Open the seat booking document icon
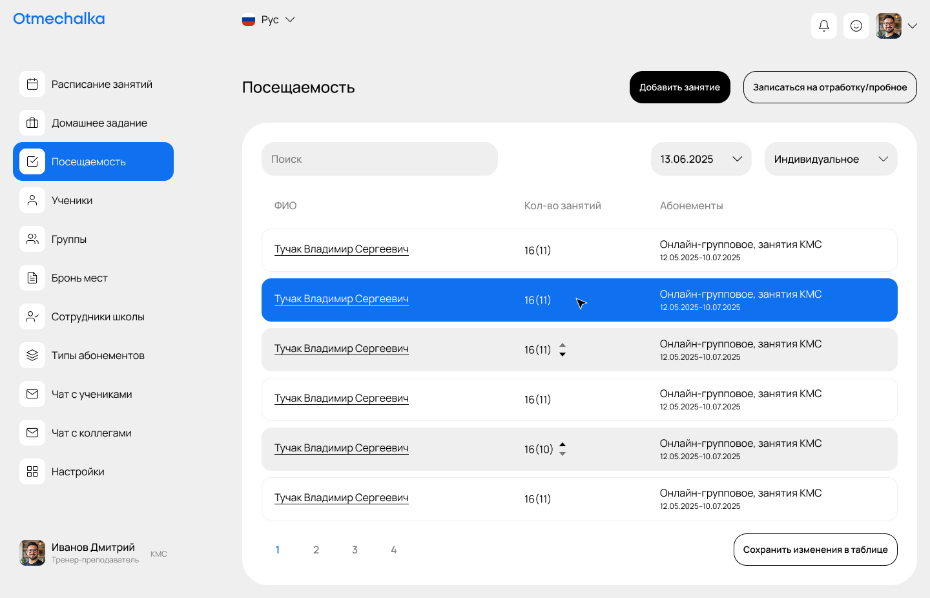Image resolution: width=930 pixels, height=598 pixels. click(32, 278)
